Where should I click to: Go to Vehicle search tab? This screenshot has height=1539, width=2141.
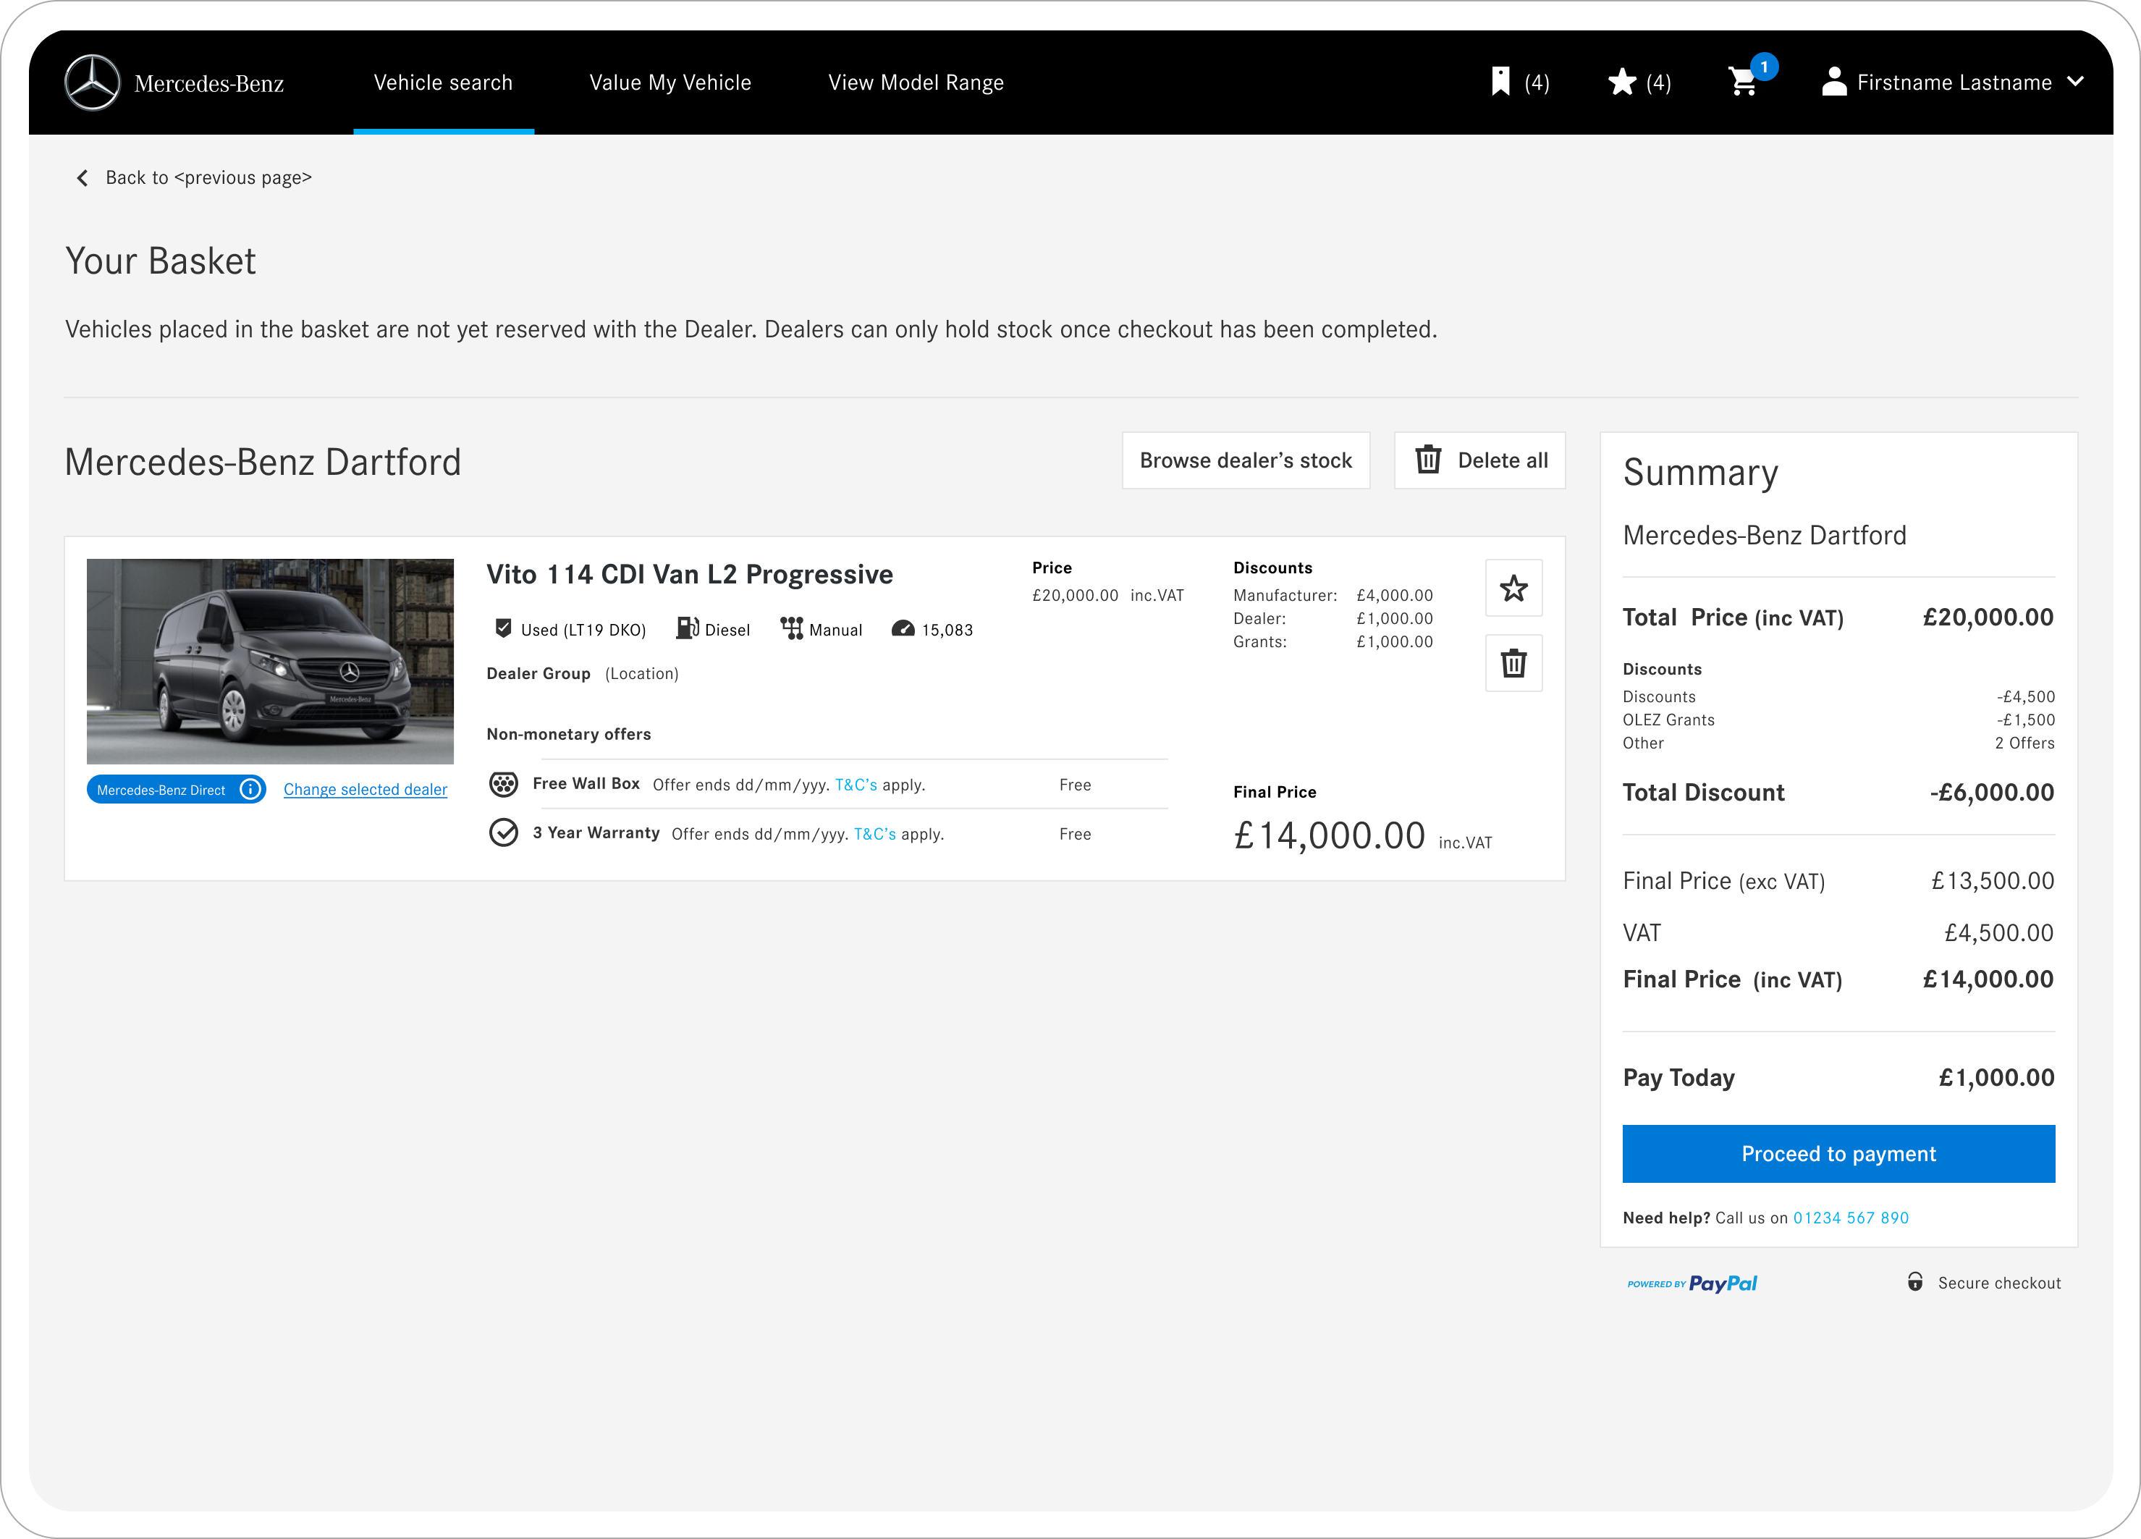point(443,82)
